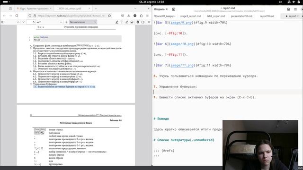Open Firefox View icon in tab bar
This screenshot has width=303, height=170.
10,8
